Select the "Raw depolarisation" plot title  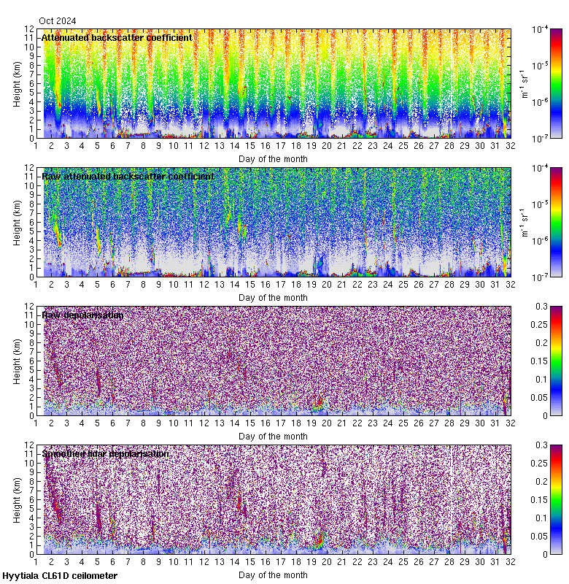click(82, 315)
